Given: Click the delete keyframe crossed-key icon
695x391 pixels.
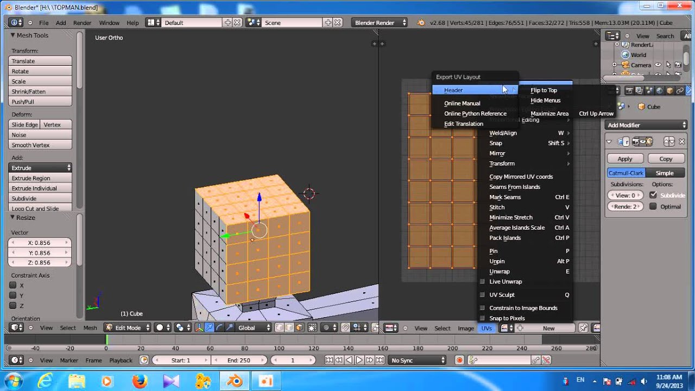Looking at the screenshot, I should coord(546,360).
